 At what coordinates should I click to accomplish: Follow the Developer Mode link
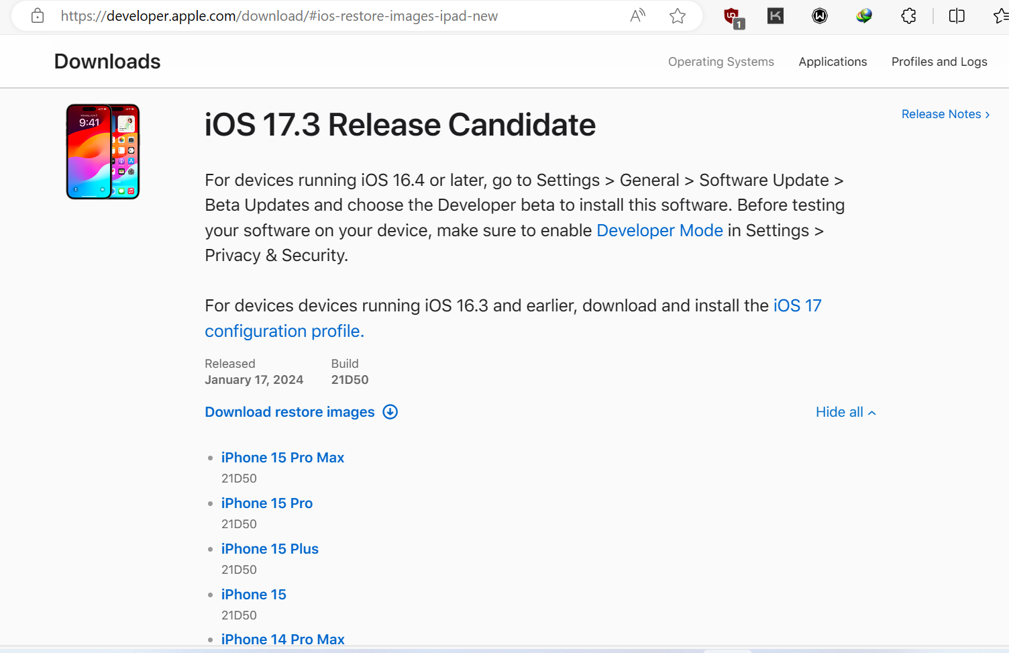tap(659, 231)
